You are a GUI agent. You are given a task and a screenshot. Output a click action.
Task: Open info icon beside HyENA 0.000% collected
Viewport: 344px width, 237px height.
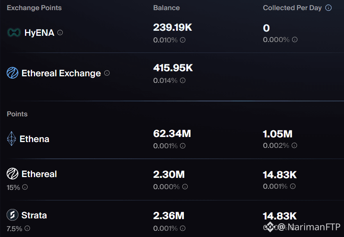click(295, 40)
